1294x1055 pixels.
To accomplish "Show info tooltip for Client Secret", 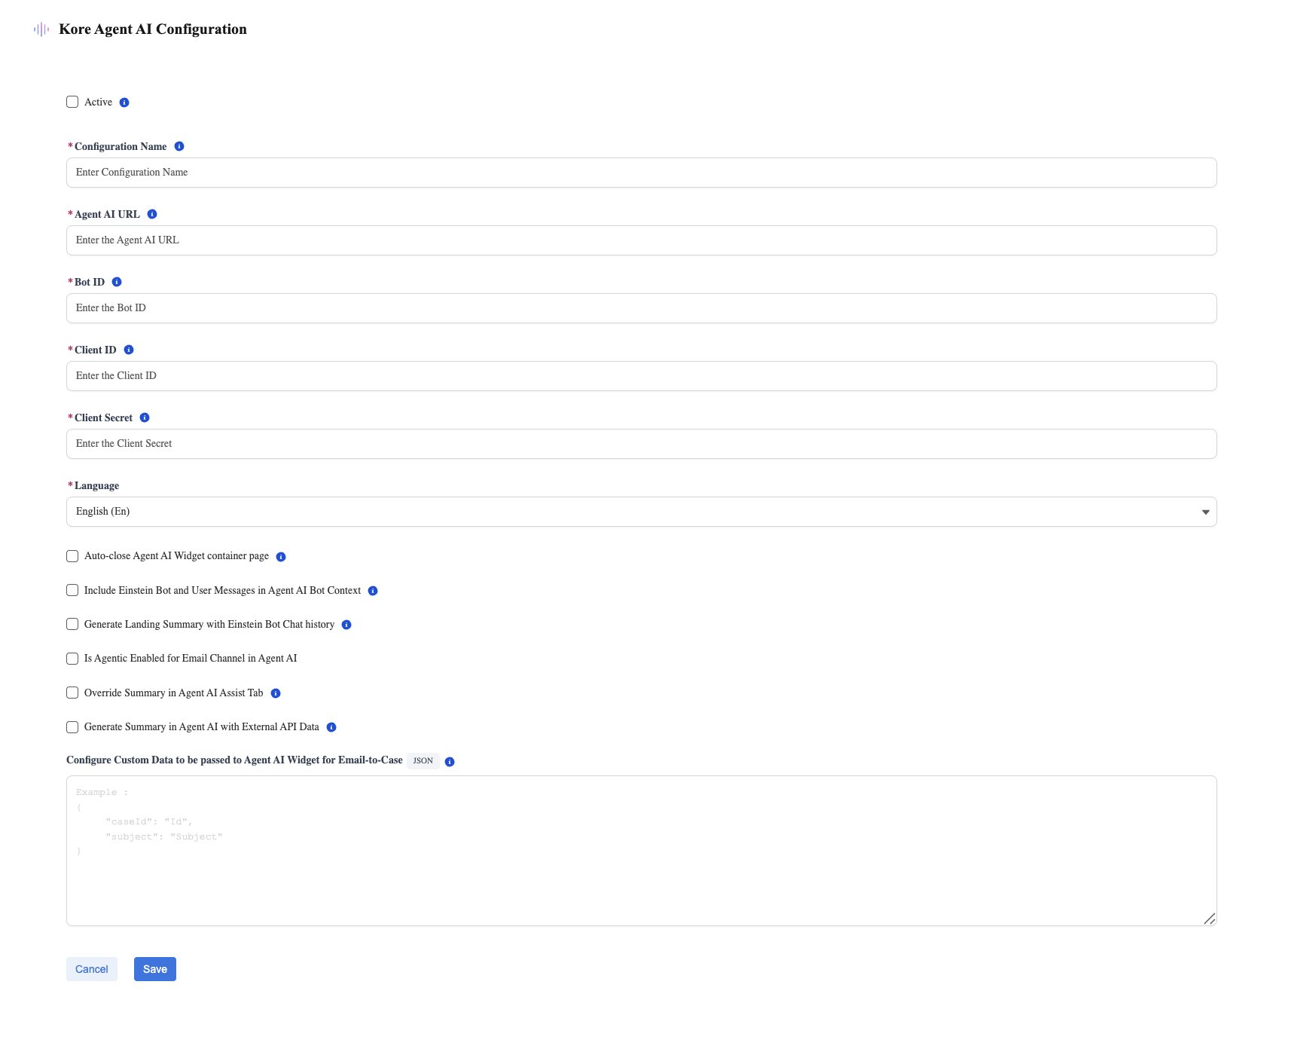I will tap(145, 417).
